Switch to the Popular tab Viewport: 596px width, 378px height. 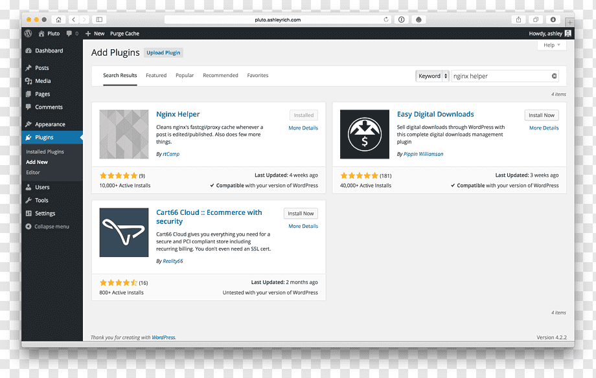(x=185, y=75)
